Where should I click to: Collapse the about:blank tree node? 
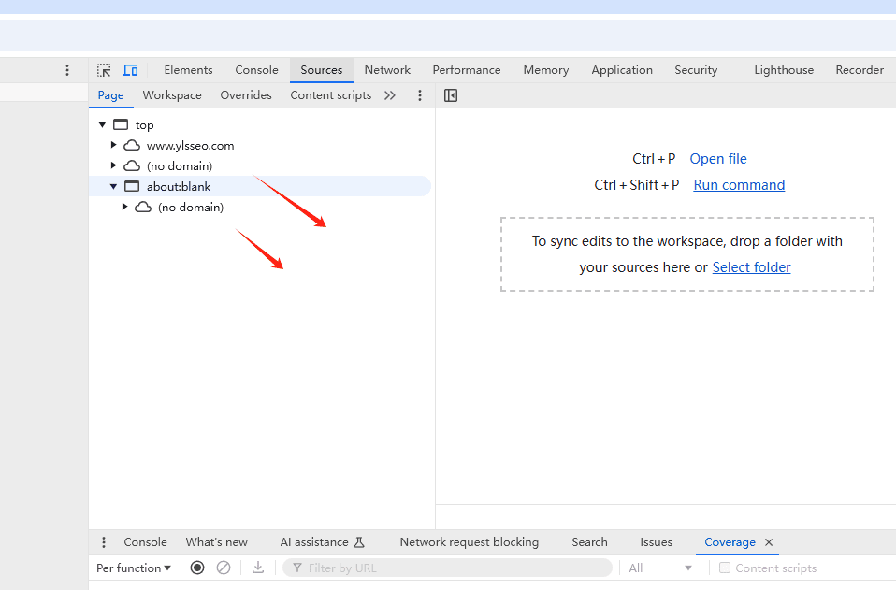point(114,186)
